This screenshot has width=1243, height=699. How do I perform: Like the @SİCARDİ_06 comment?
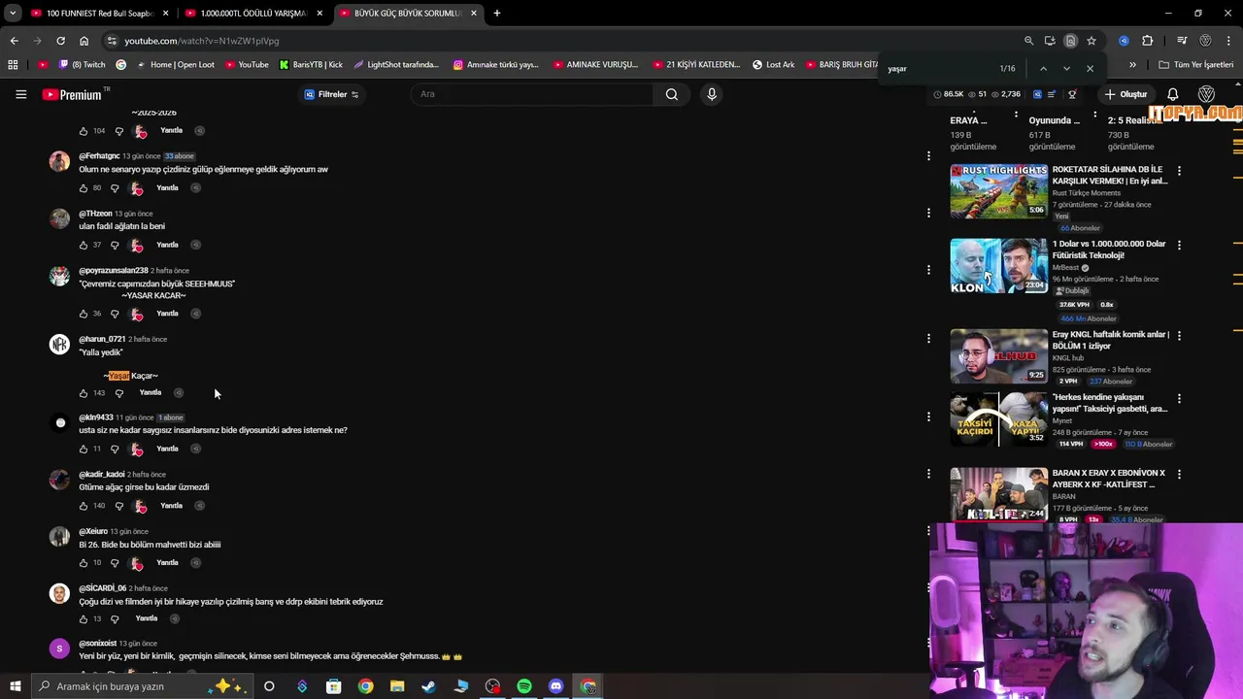(x=83, y=619)
